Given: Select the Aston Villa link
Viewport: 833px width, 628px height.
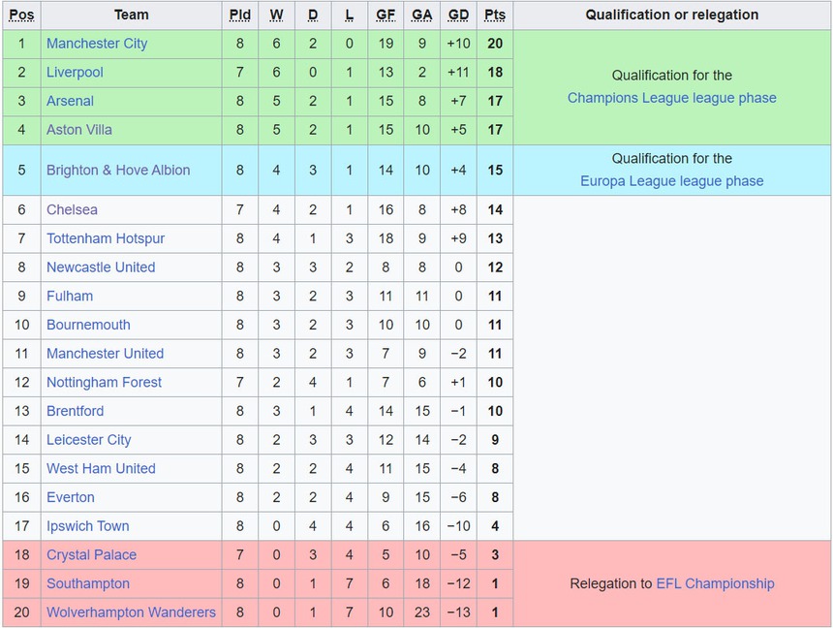Looking at the screenshot, I should point(79,130).
